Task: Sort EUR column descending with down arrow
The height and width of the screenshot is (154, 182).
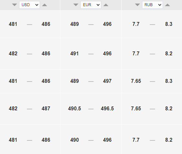Action: (x=76, y=5)
